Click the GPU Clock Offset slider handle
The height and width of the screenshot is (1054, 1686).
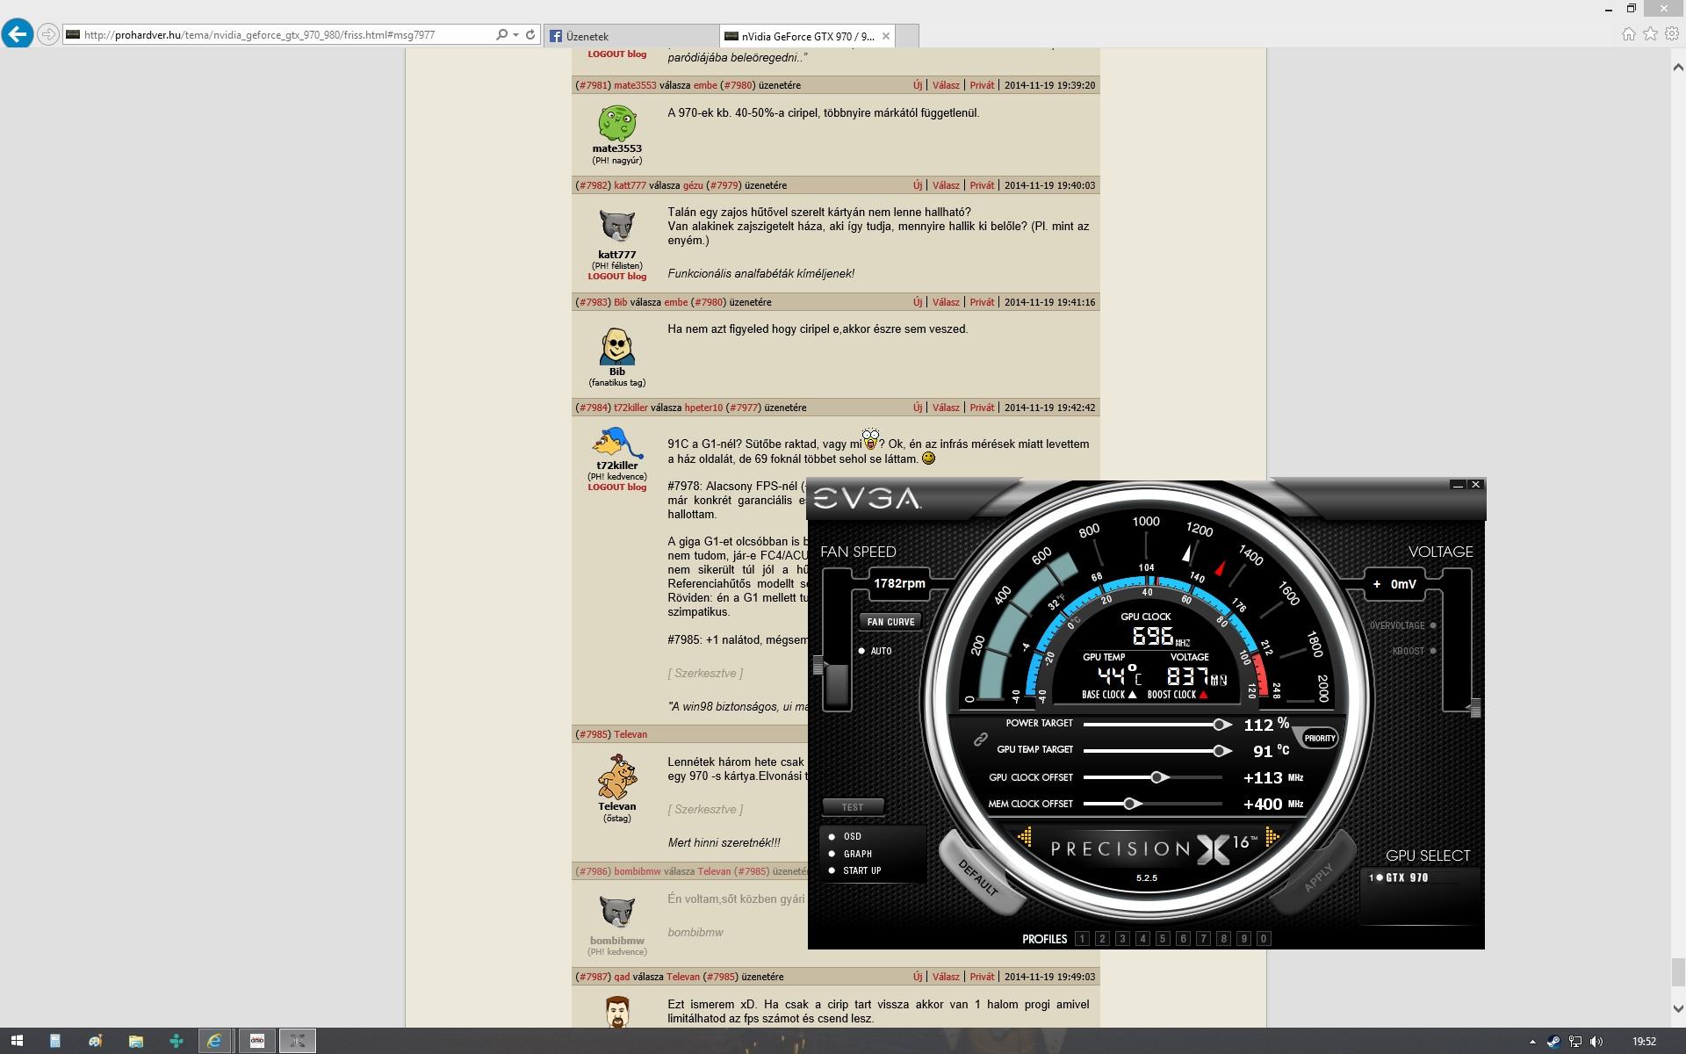(1157, 777)
